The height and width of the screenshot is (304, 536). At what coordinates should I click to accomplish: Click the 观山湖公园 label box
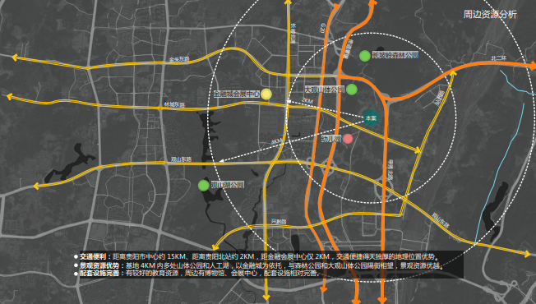(228, 185)
